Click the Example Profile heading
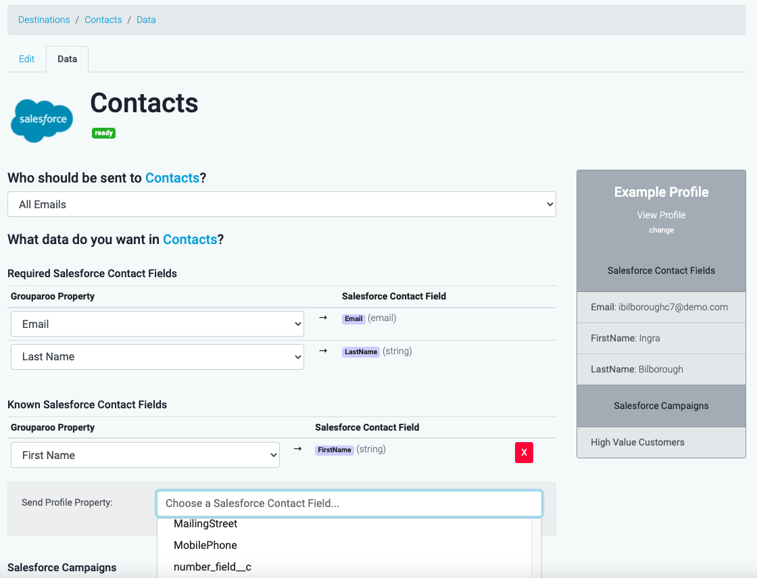This screenshot has width=757, height=578. [x=661, y=192]
